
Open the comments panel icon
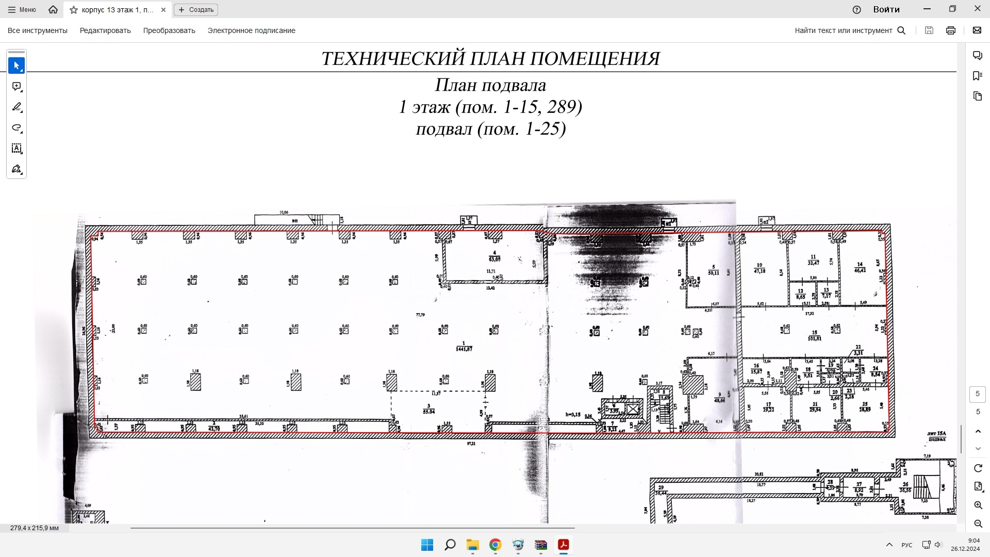point(978,55)
